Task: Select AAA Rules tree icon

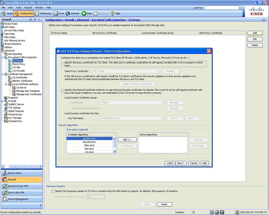Action: click(x=2, y=34)
